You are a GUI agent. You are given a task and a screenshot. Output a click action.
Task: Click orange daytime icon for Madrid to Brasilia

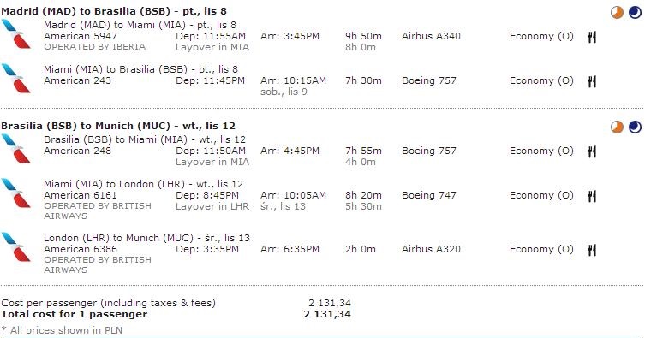(617, 13)
